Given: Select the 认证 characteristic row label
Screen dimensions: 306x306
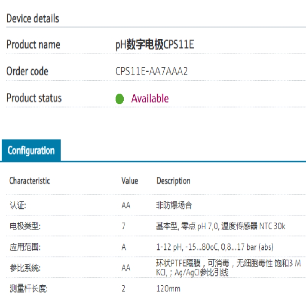Looking at the screenshot, I should 18,205.
